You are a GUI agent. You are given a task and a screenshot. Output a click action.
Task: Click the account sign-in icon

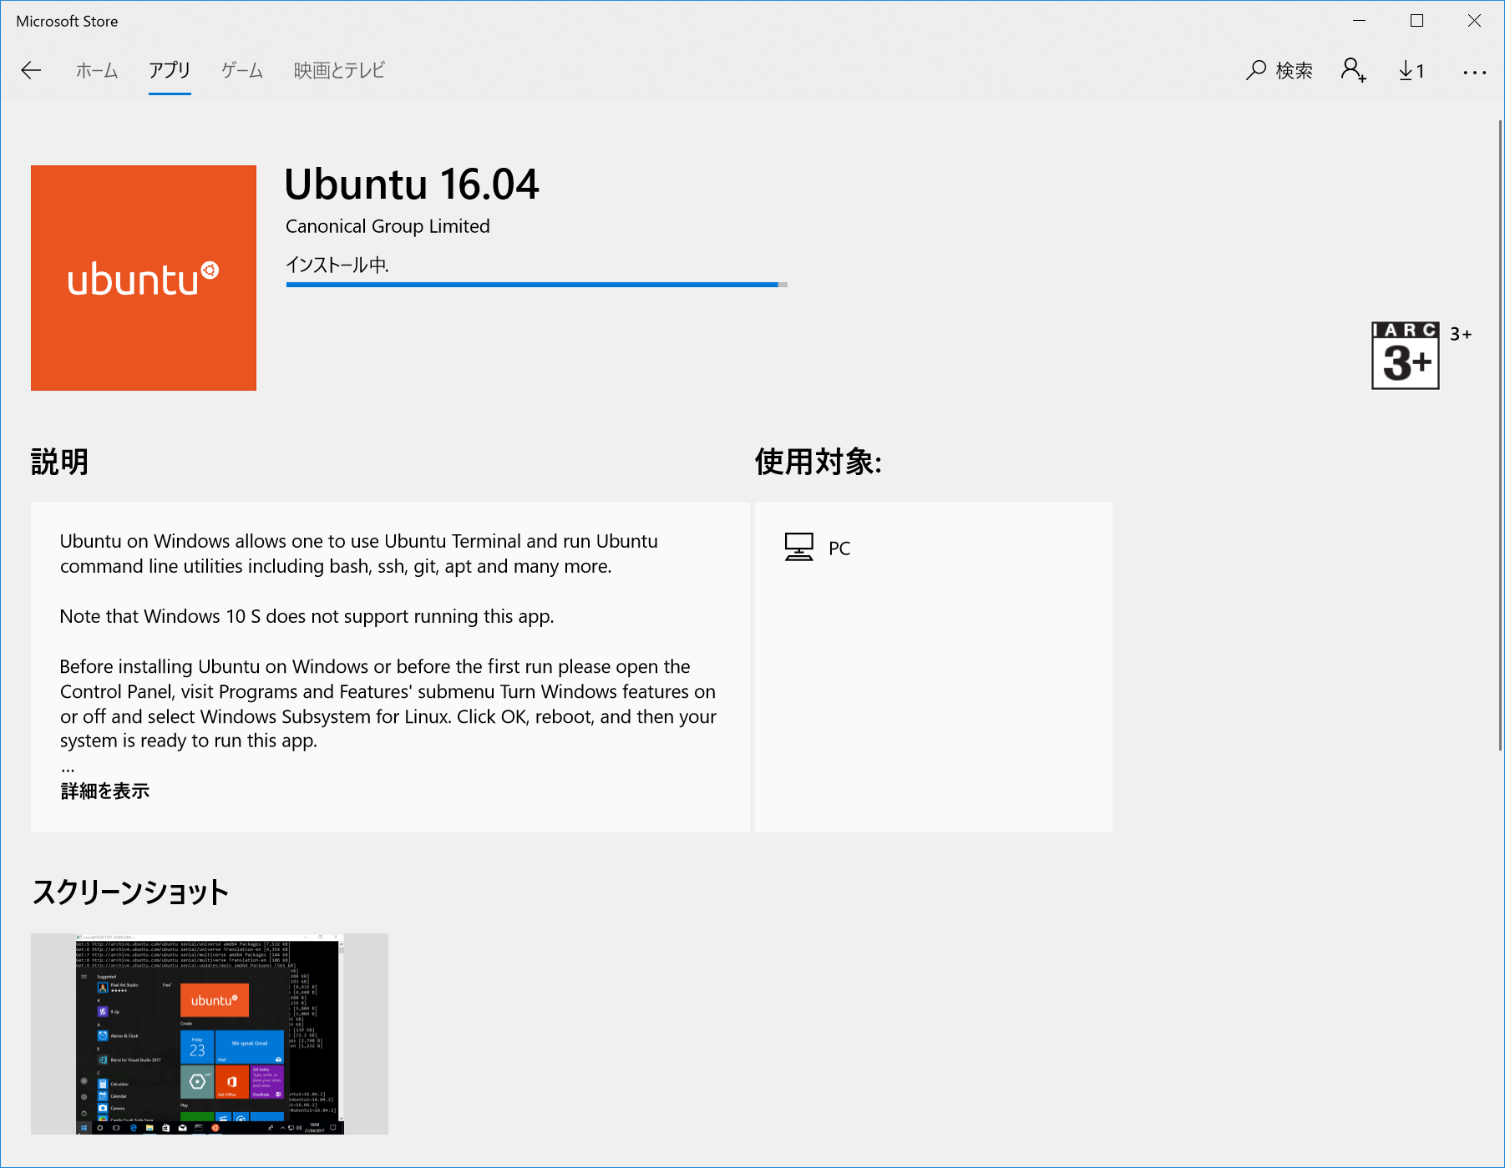pos(1353,71)
